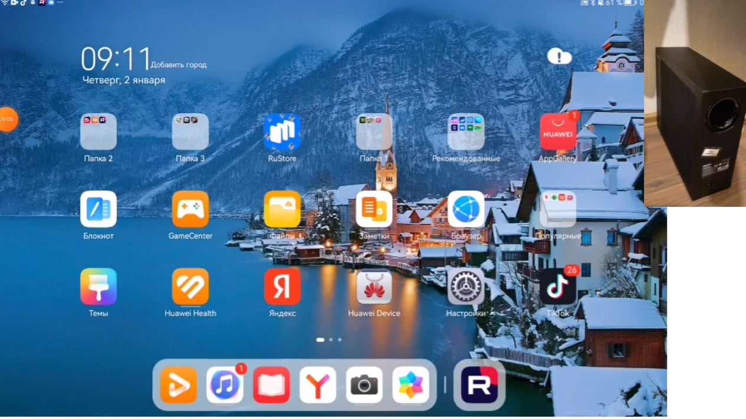Viewport: 746px width, 419px height.
Task: Launch TikTok with 26 notifications
Action: click(x=558, y=286)
